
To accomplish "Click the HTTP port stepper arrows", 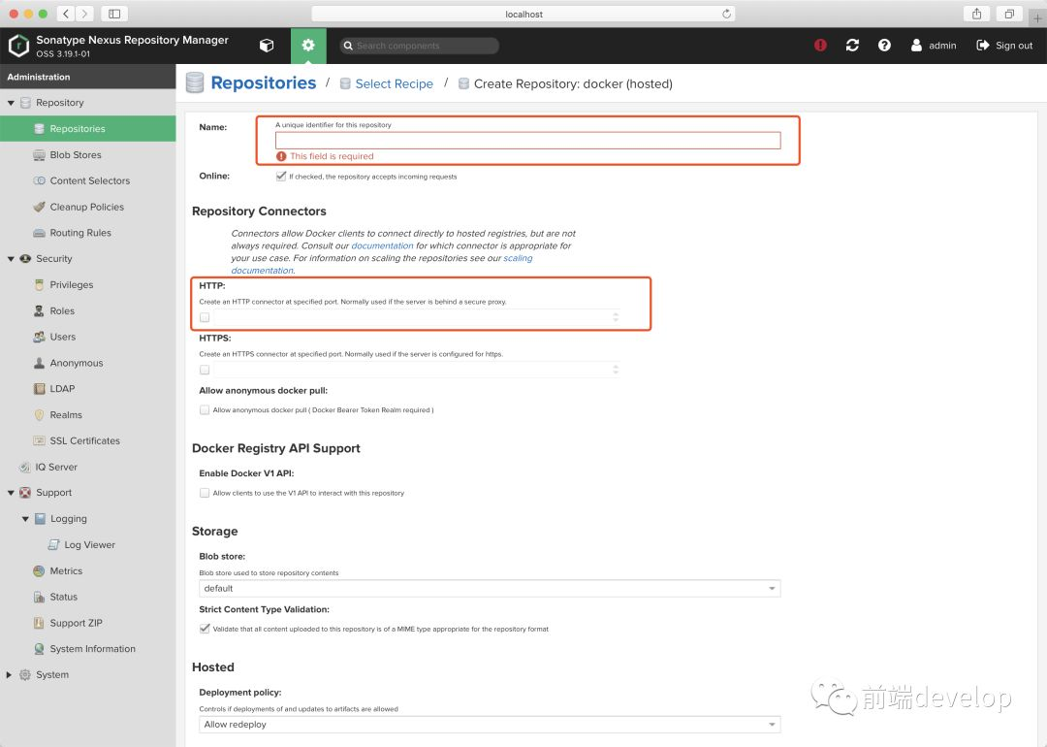I will pyautogui.click(x=616, y=317).
